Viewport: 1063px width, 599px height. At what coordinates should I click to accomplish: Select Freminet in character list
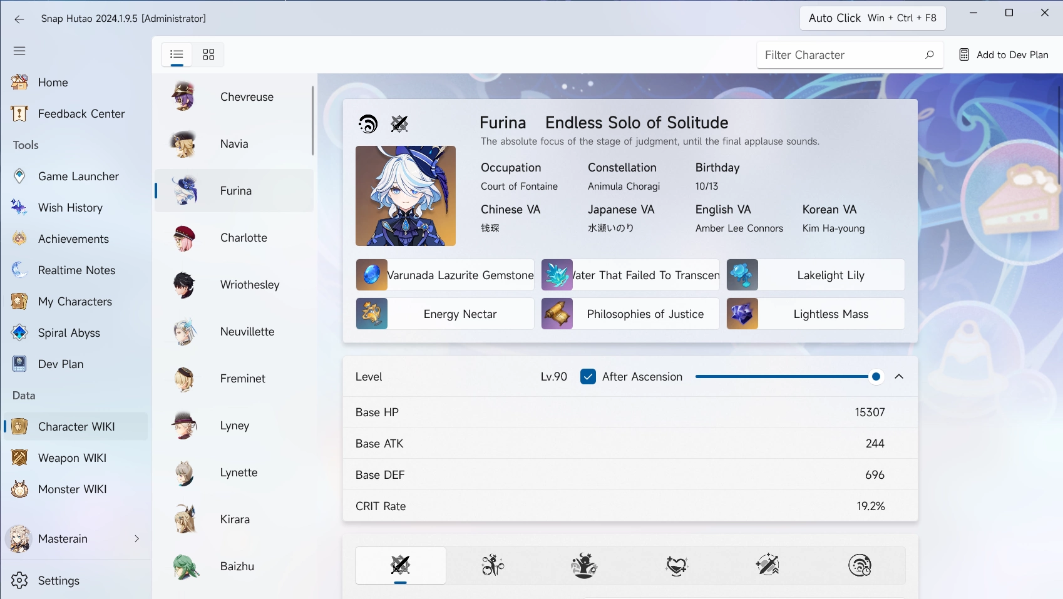pyautogui.click(x=233, y=378)
